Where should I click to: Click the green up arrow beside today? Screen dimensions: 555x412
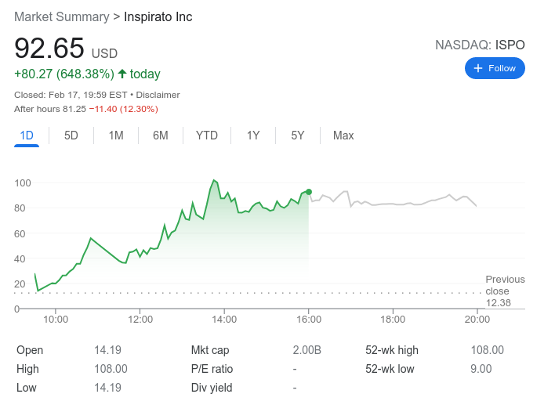[x=122, y=74]
